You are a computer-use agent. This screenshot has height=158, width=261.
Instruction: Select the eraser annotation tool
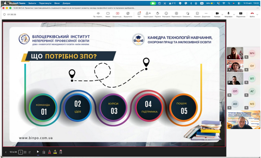point(61,152)
